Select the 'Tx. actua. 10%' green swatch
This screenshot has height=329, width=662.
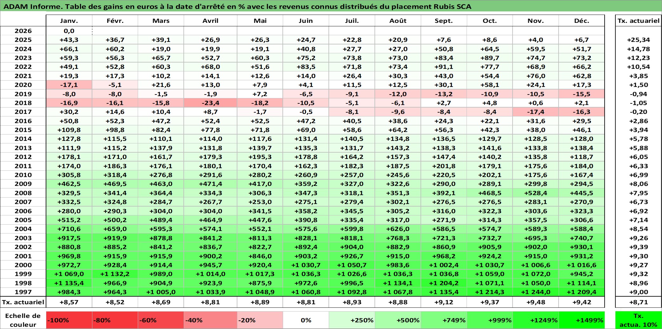639,320
